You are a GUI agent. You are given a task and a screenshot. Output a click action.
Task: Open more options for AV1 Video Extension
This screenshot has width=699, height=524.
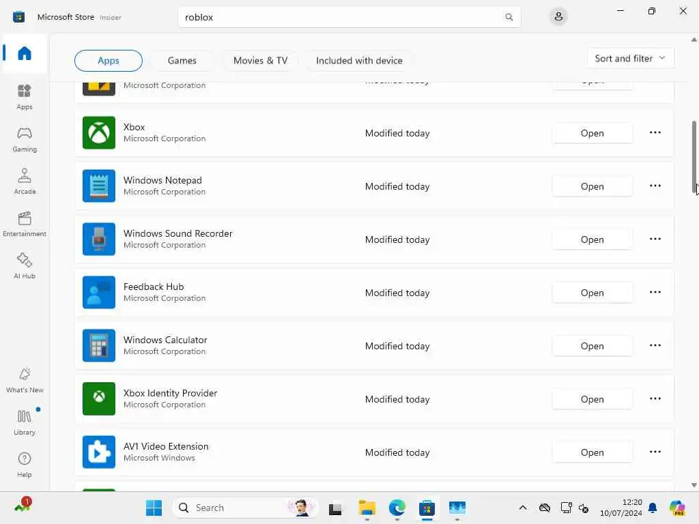point(655,452)
